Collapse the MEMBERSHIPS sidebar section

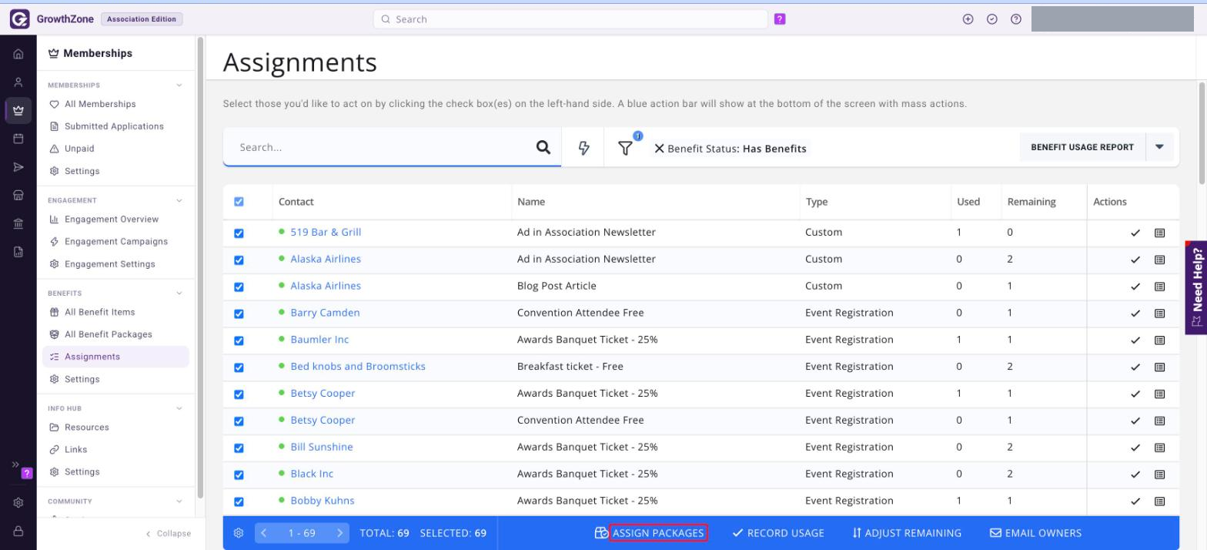pyautogui.click(x=179, y=86)
